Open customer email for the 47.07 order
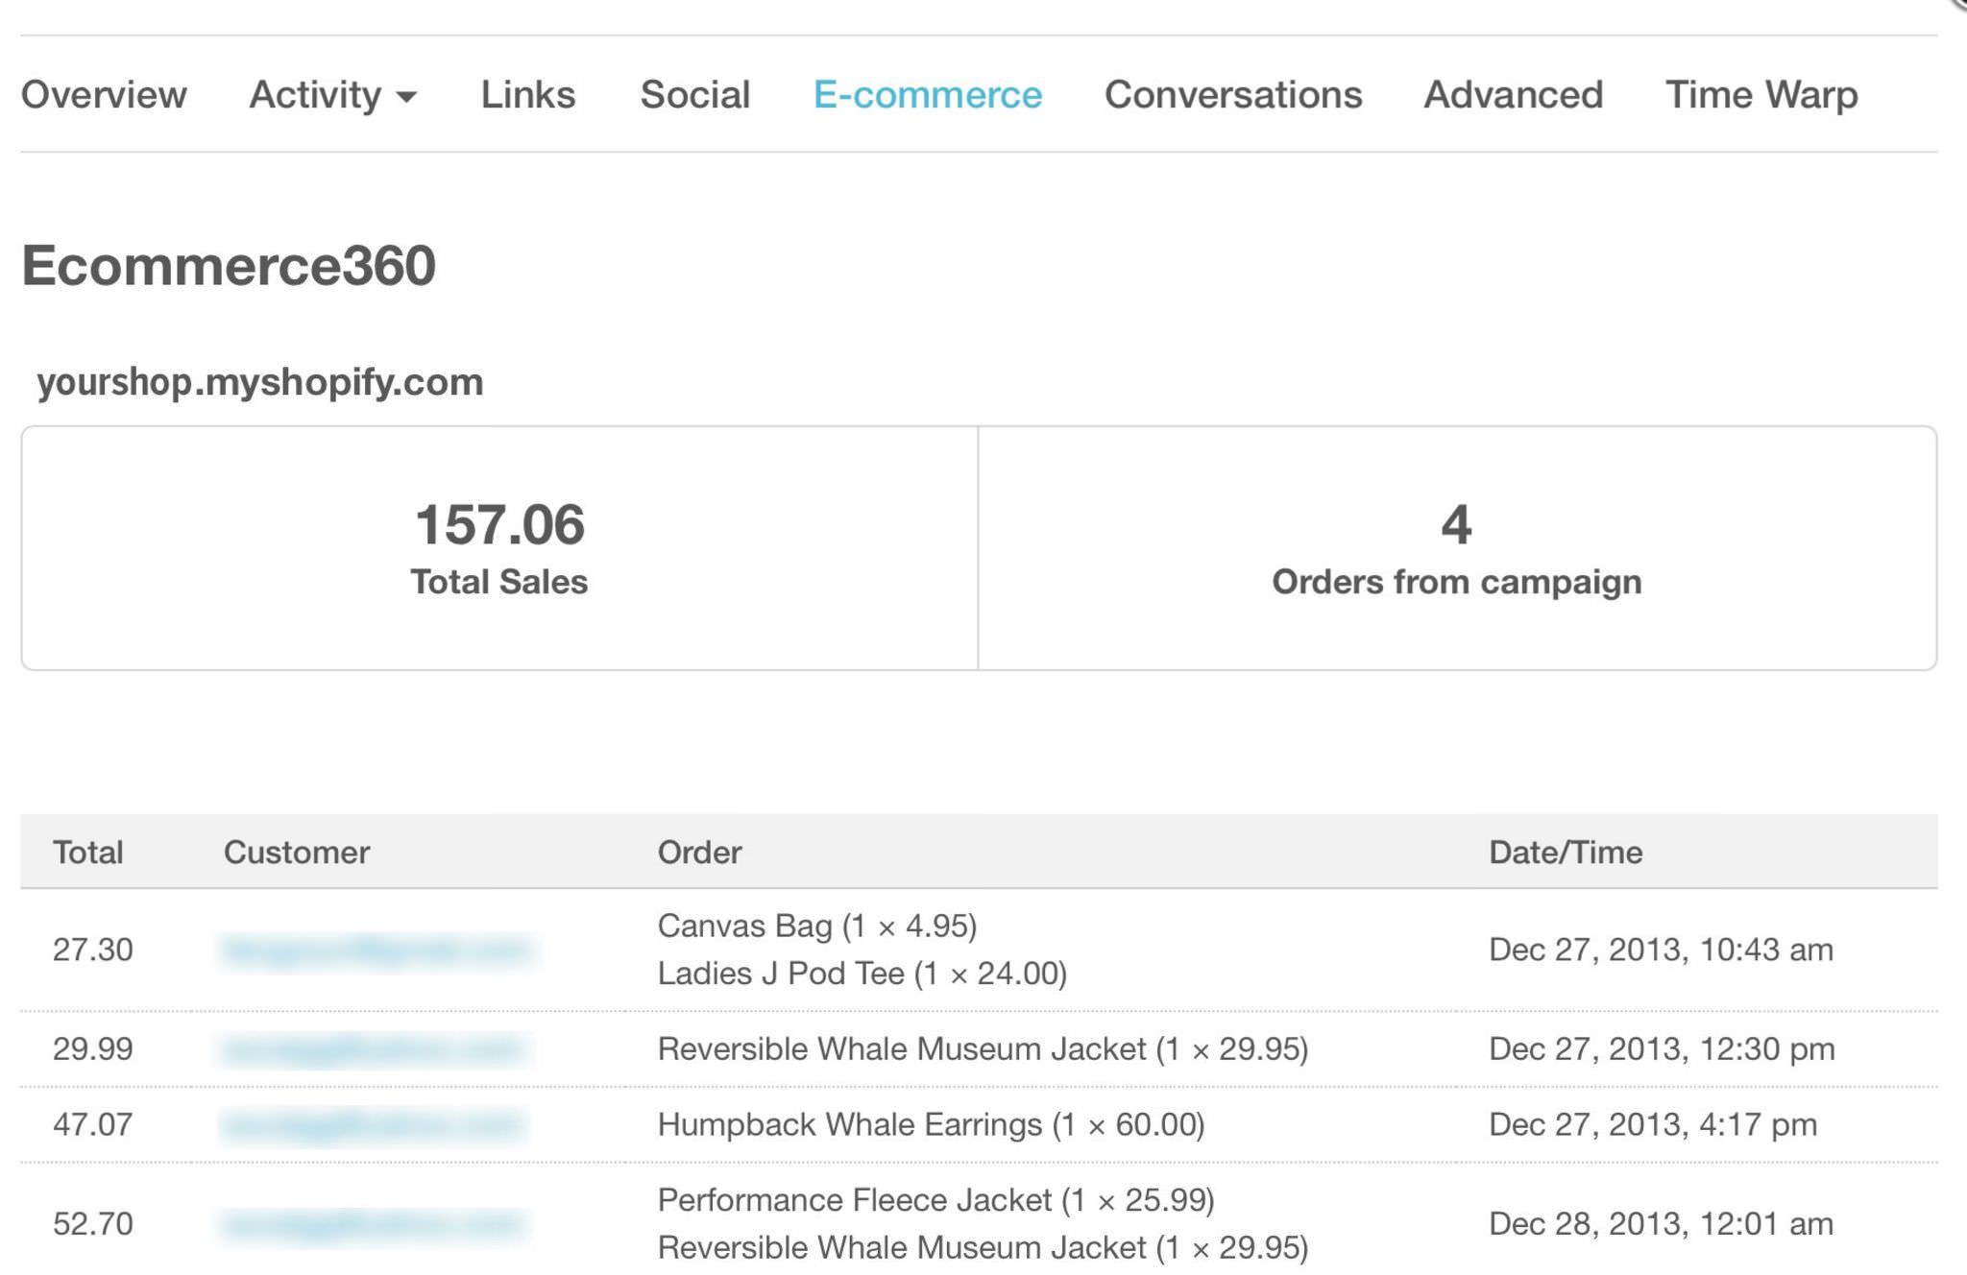This screenshot has height=1275, width=1967. tap(379, 1124)
